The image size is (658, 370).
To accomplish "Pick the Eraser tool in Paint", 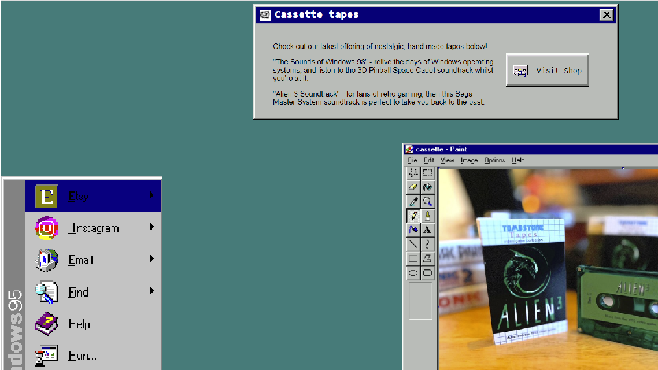I will [x=413, y=187].
